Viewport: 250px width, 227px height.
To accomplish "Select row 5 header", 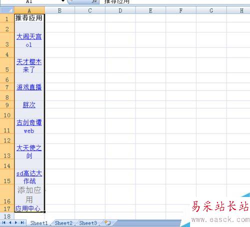I will click(7, 65).
